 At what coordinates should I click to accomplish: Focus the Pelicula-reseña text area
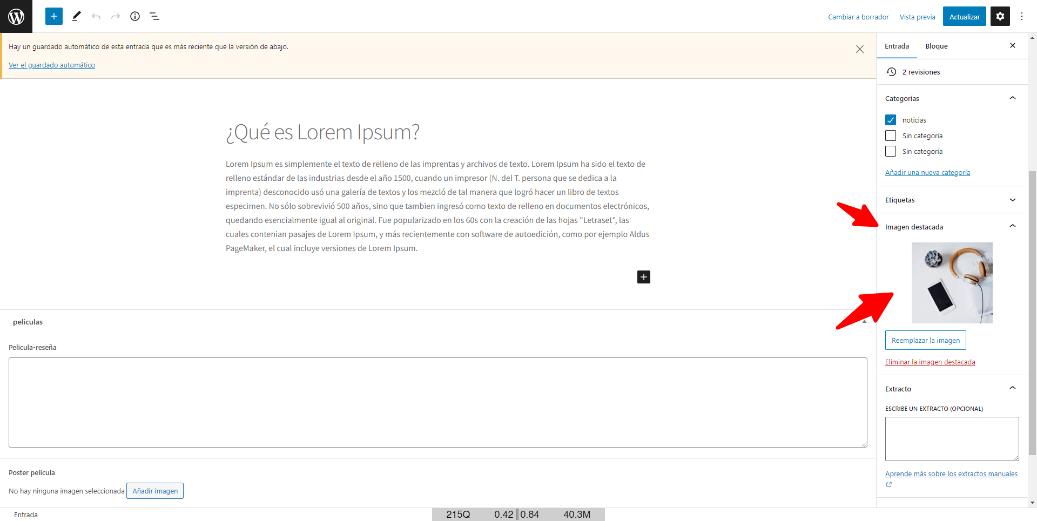click(438, 402)
